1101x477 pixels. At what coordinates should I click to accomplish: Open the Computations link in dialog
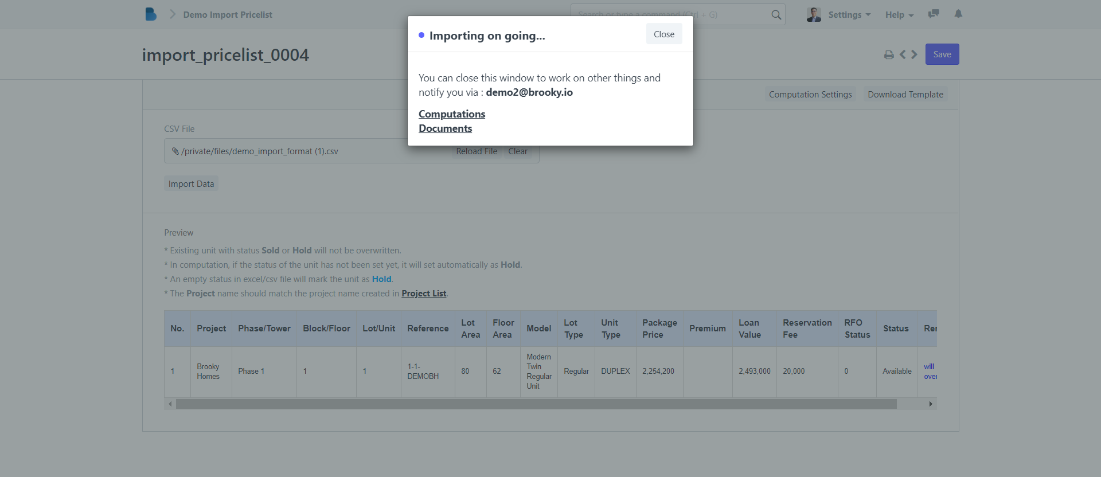452,114
